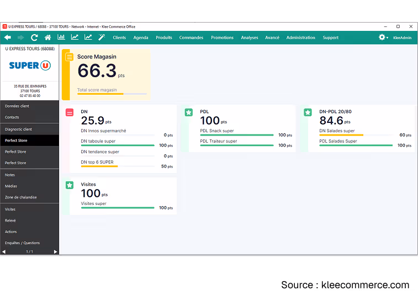
Task: Click the Total score magasin progress bar
Action: (112, 94)
